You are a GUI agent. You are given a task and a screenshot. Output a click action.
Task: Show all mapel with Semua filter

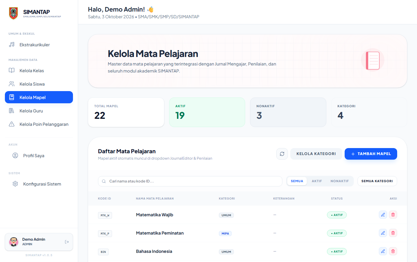tap(297, 181)
